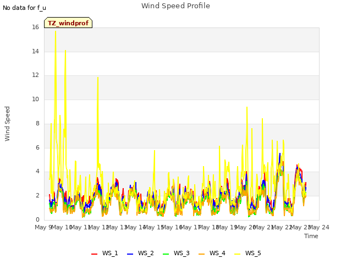The width and height of the screenshot is (352, 264).
Task: Click the WS_5 peak reaching about 12
Action: click(x=98, y=78)
